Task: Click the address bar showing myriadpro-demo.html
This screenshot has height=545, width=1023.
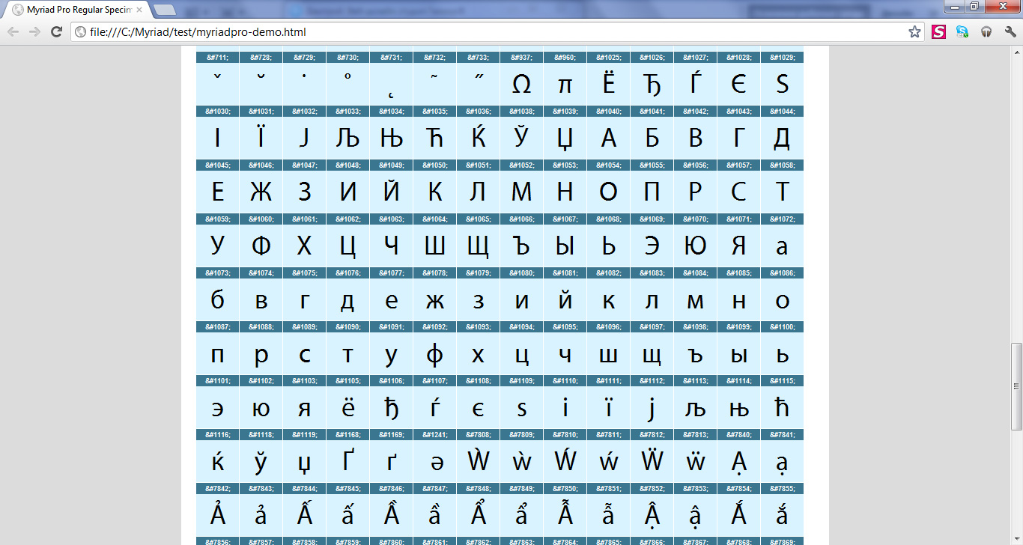Action: tap(487, 31)
